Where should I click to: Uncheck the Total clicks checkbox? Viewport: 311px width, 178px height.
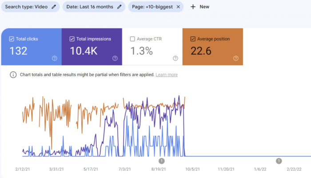12,39
